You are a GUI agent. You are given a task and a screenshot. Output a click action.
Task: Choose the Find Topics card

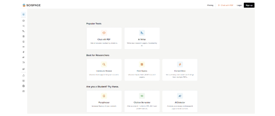(142, 70)
